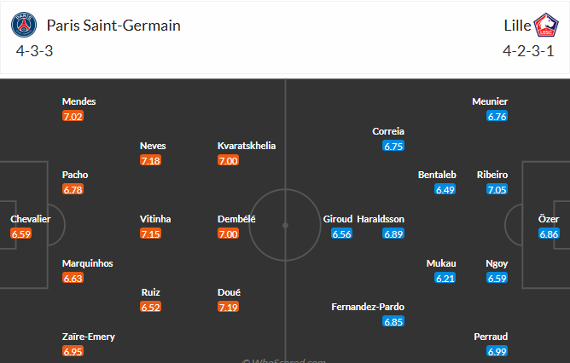Screen dimensions: 570x363
Task: Click goalkeeper Chevalier's name
Action: coord(31,219)
